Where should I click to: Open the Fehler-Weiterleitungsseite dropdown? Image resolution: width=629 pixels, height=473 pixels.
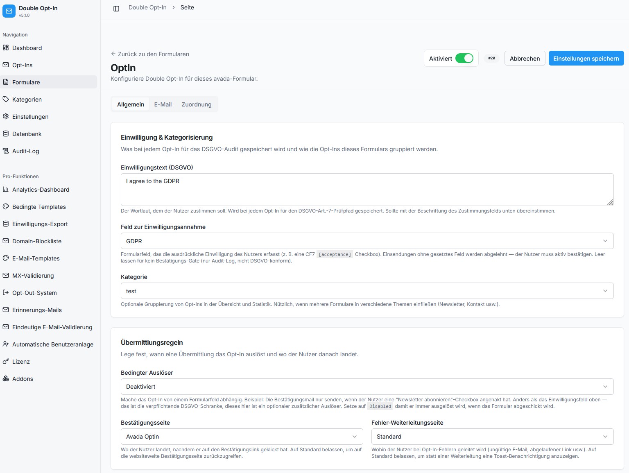click(x=492, y=437)
